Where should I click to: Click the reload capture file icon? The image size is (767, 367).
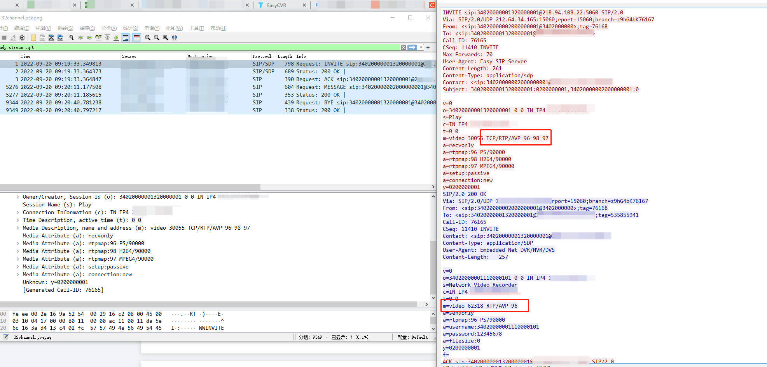60,38
